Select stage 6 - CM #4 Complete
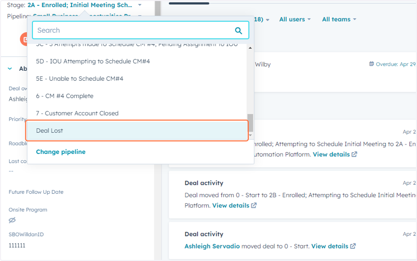 coord(137,96)
